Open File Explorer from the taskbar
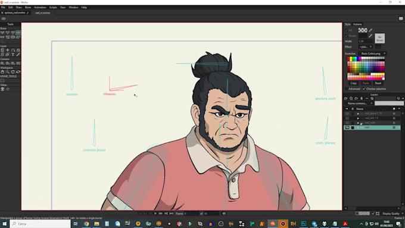Screen dimensions: 405x228 pos(96,224)
